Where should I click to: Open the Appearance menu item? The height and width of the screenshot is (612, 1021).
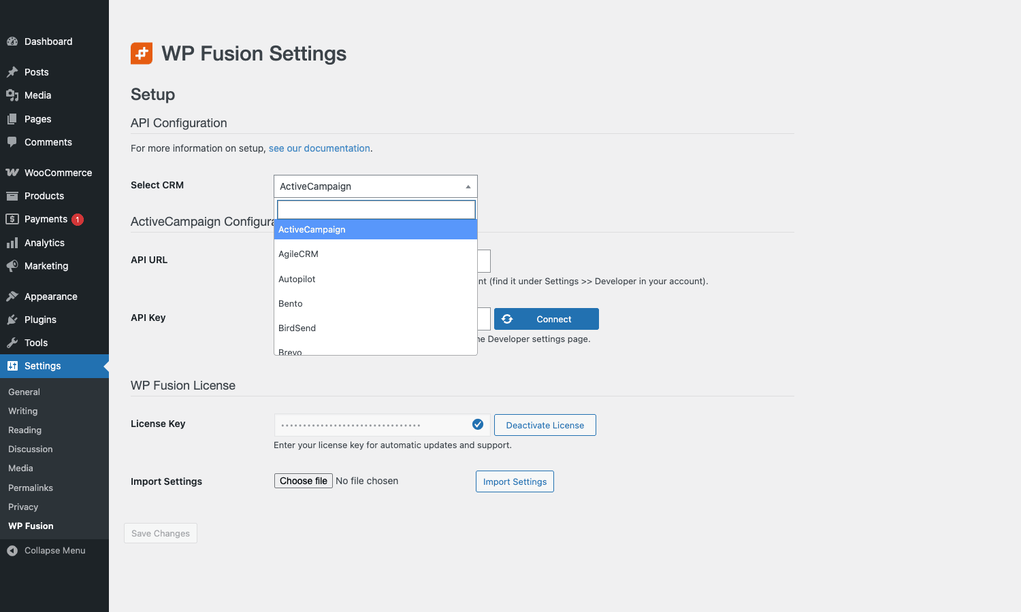tap(54, 296)
